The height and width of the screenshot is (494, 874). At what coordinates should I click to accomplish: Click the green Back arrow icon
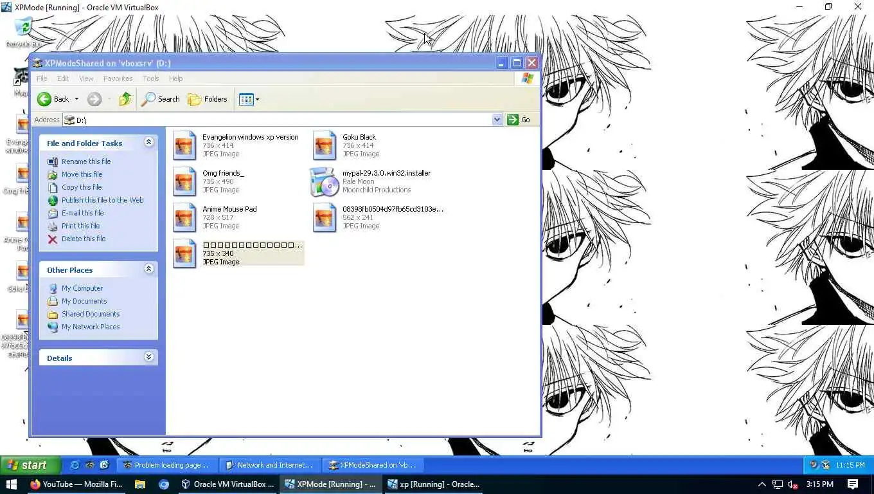(44, 99)
